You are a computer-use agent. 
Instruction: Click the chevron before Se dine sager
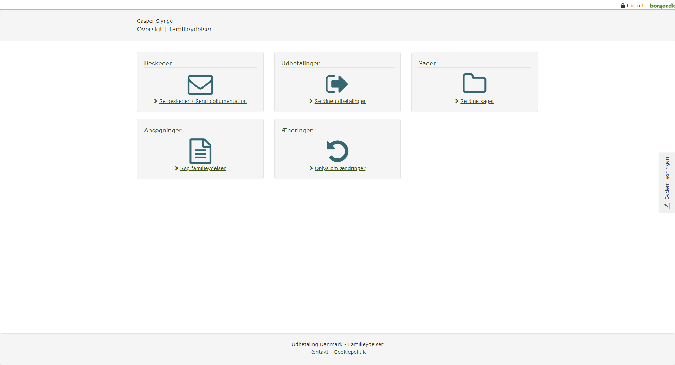pos(457,101)
